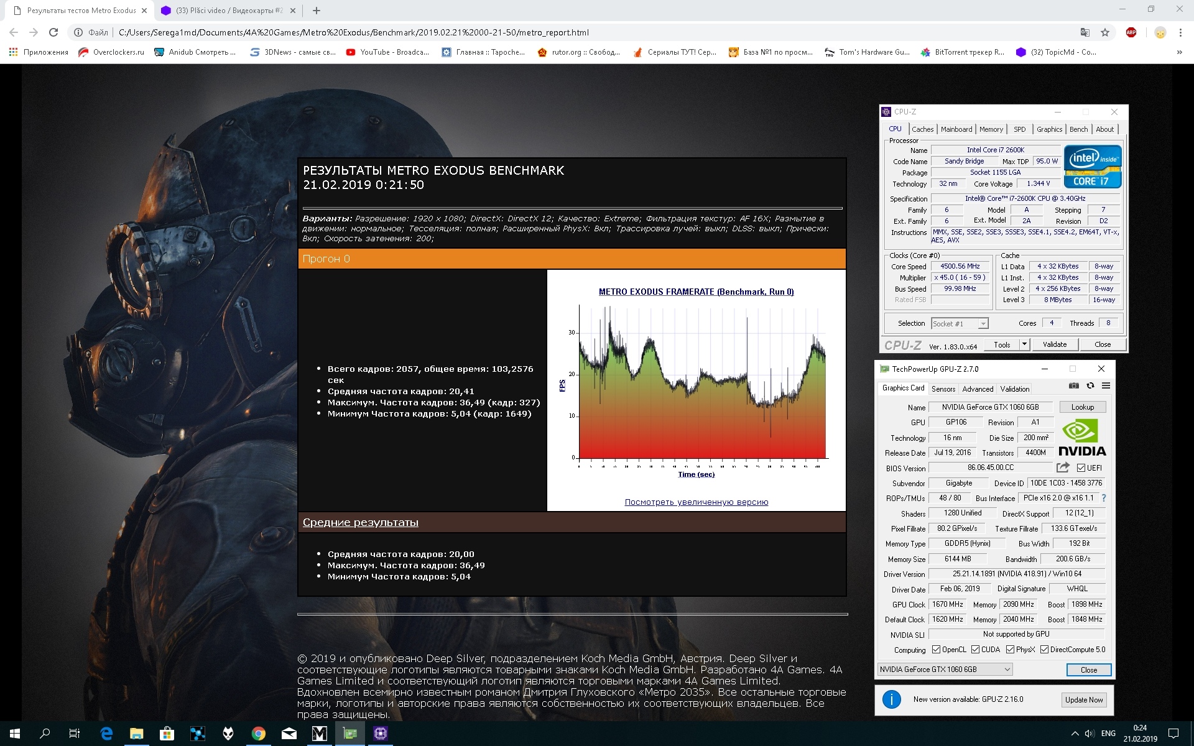Viewport: 1194px width, 746px height.
Task: Expand bookmarks bar overflow chevron
Action: coord(1179,52)
